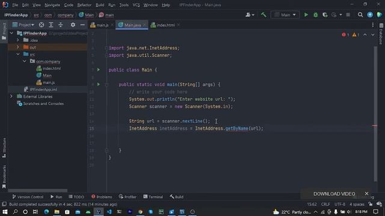Open Windows Start menu
Viewport: 385px width, 216px height.
[5, 212]
